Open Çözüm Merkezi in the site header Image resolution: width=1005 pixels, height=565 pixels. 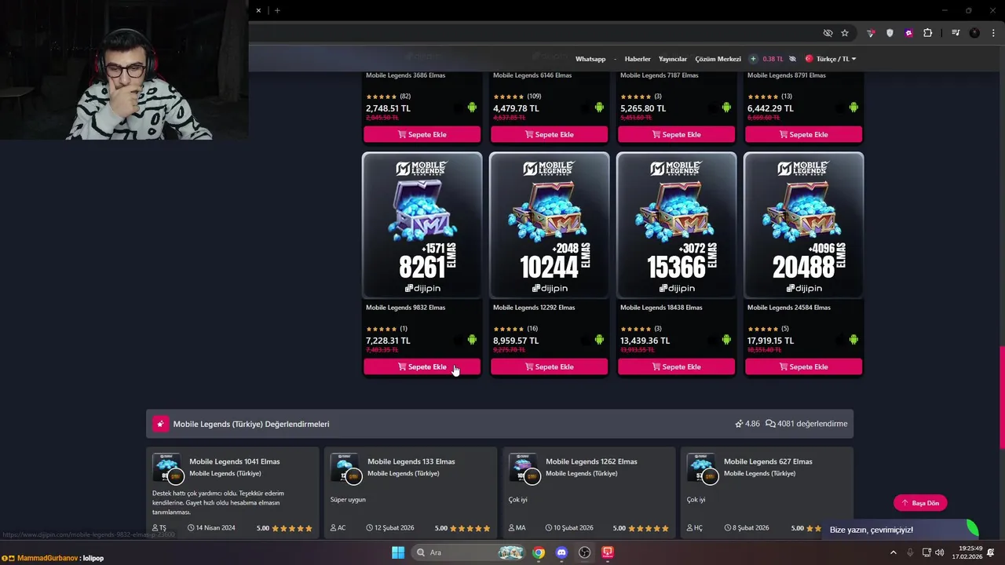click(x=718, y=59)
